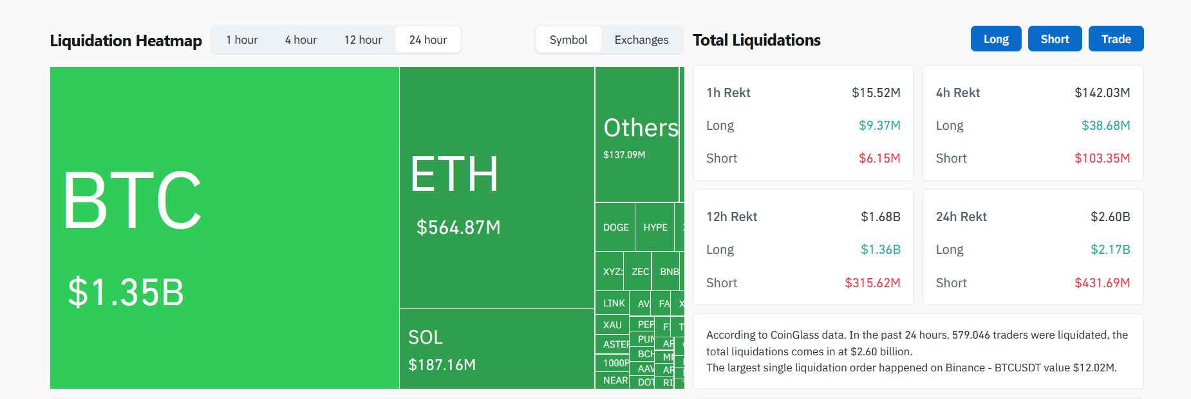The height and width of the screenshot is (399, 1191).
Task: Click the 24h Rekt summary card
Action: point(1033,247)
